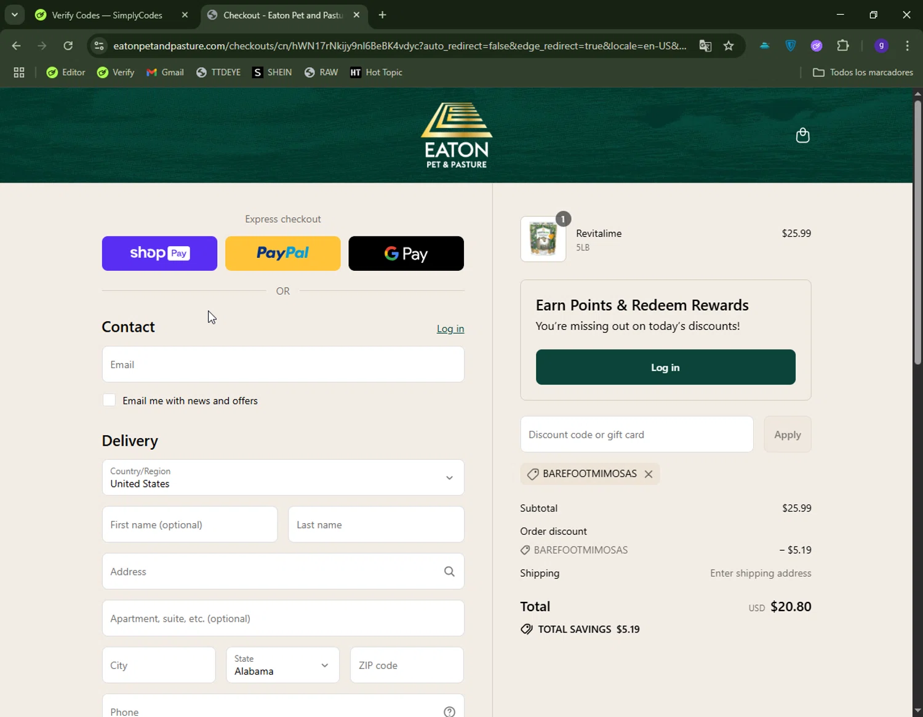
Task: Pay with Shop Pay button
Action: (159, 254)
